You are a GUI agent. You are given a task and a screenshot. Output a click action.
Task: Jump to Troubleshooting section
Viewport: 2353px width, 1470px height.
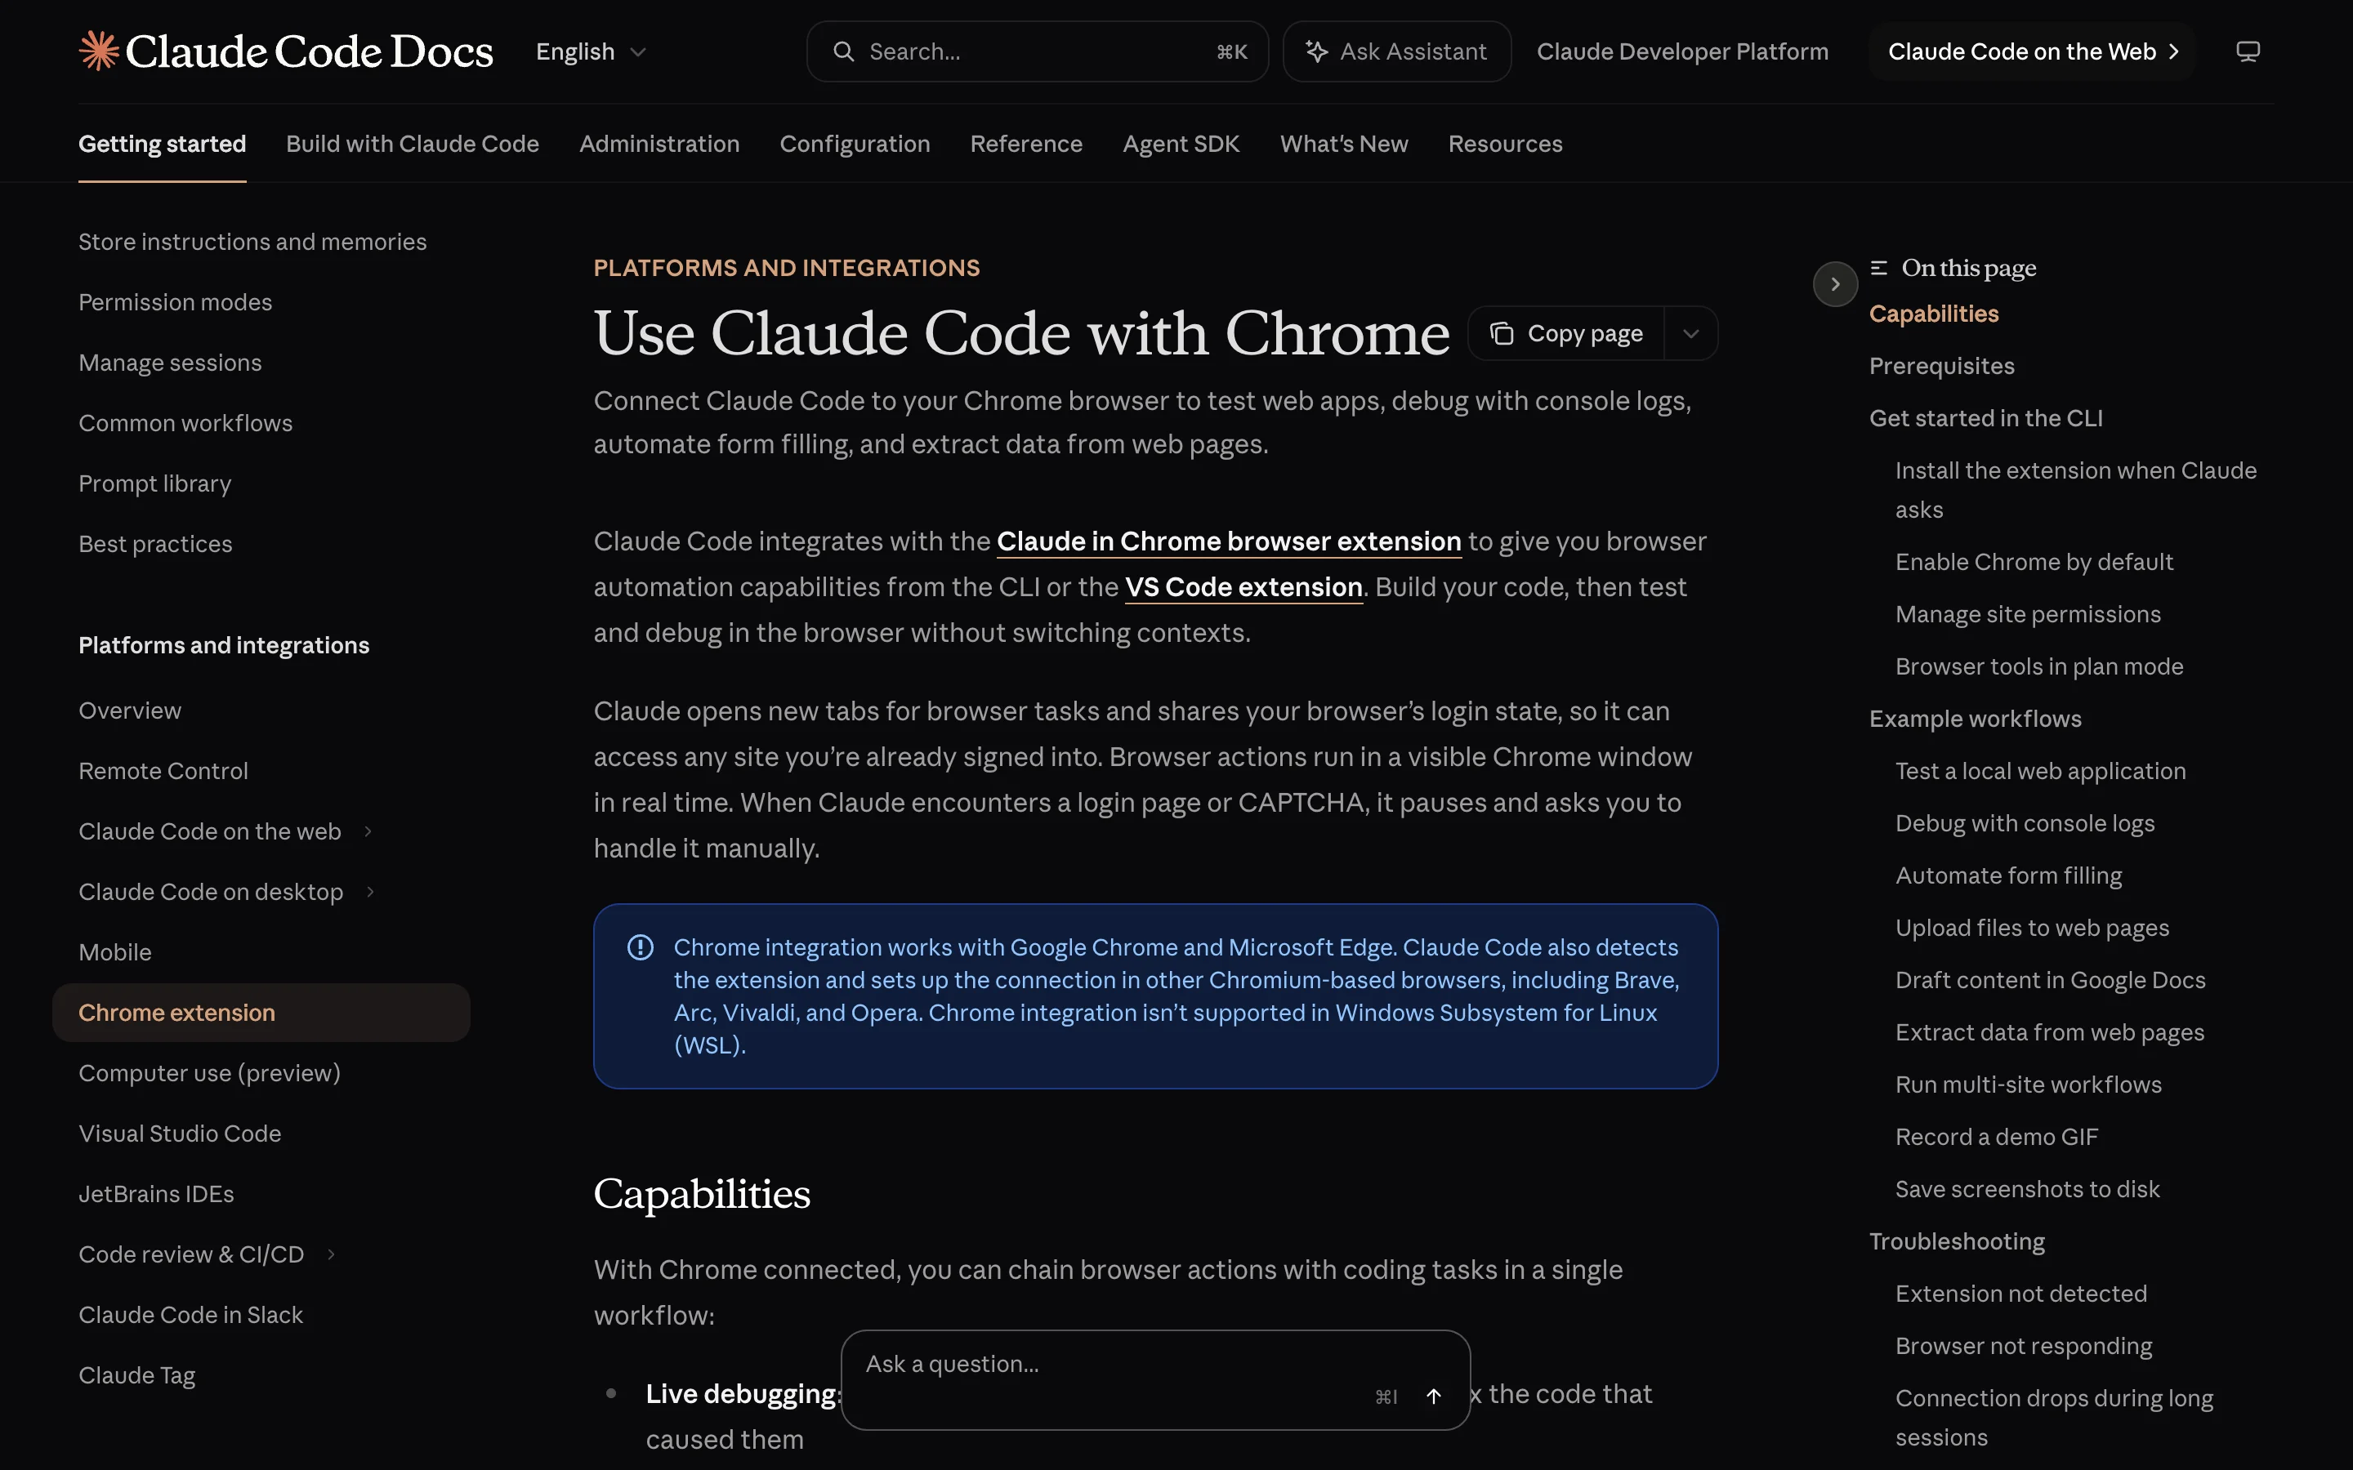pyautogui.click(x=1958, y=1241)
